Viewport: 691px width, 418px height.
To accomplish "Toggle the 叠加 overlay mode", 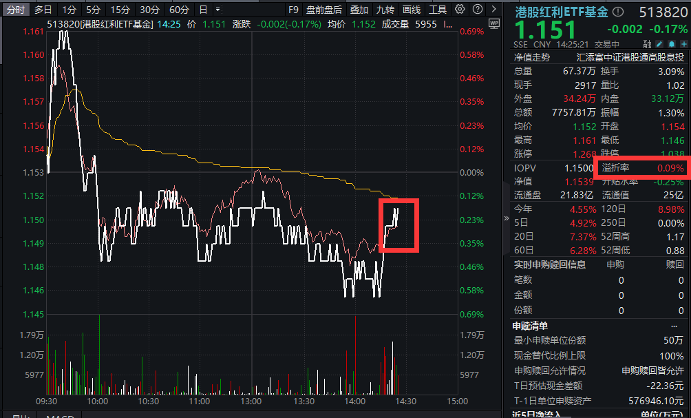I will click(x=360, y=10).
